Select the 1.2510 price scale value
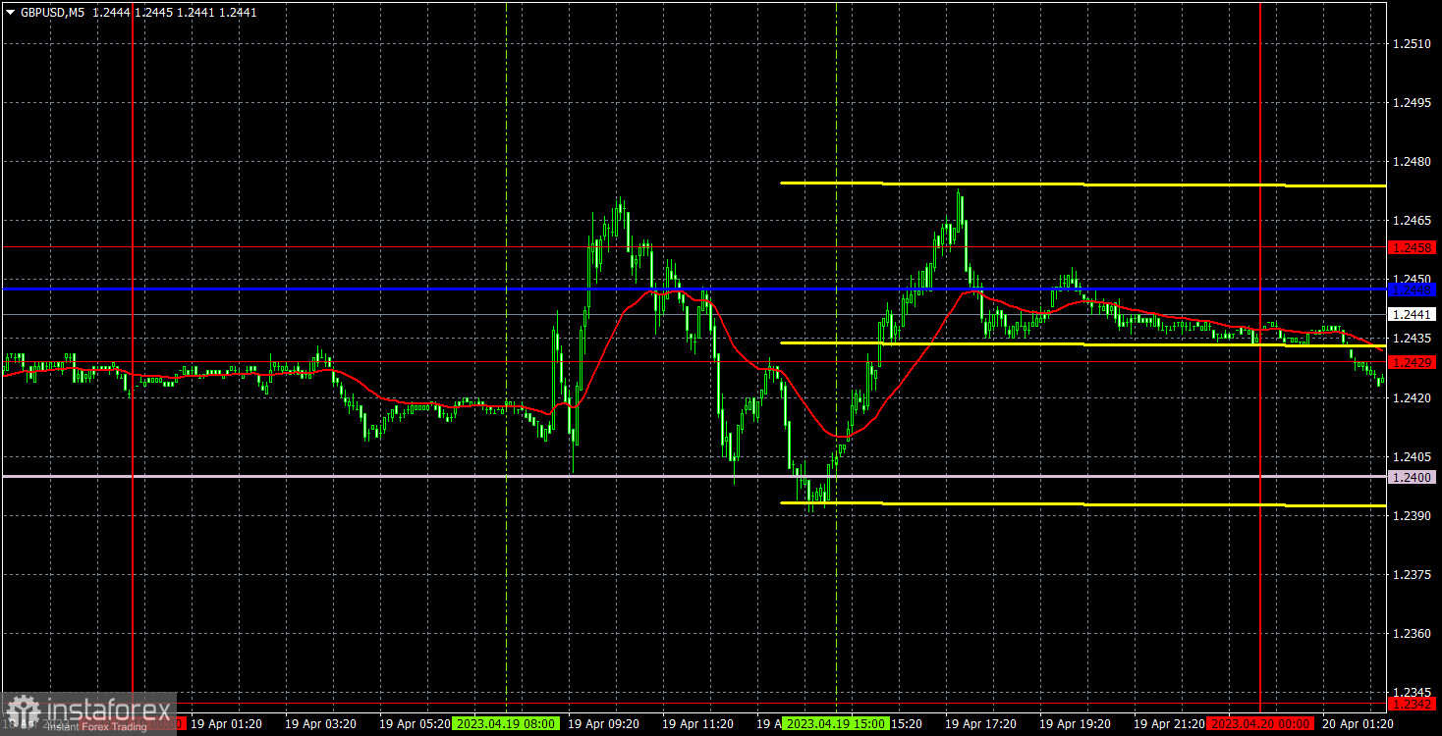The width and height of the screenshot is (1442, 736). (1414, 44)
